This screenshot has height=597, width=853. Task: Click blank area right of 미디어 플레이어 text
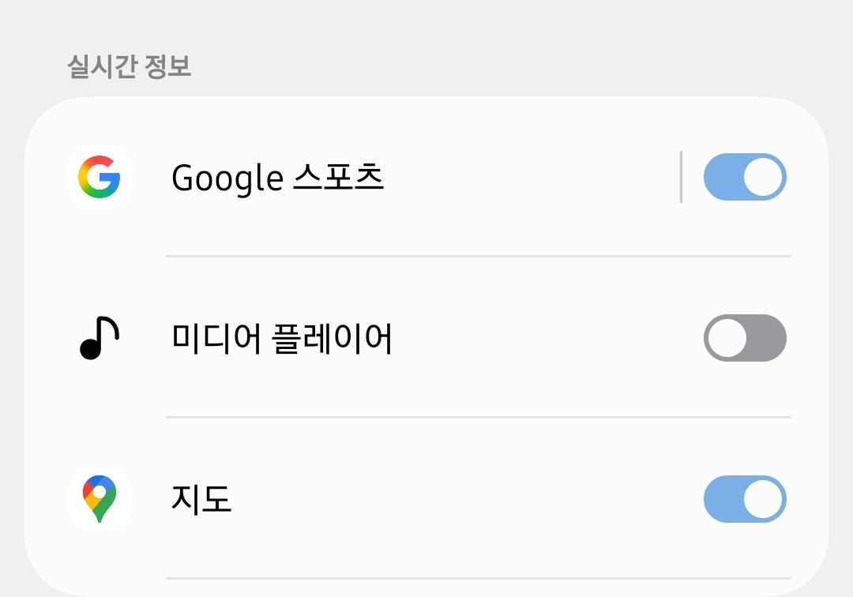click(x=545, y=340)
